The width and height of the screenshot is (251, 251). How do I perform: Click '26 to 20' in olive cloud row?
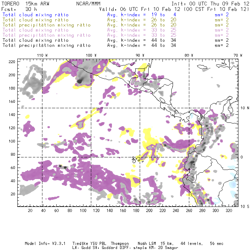[164, 20]
